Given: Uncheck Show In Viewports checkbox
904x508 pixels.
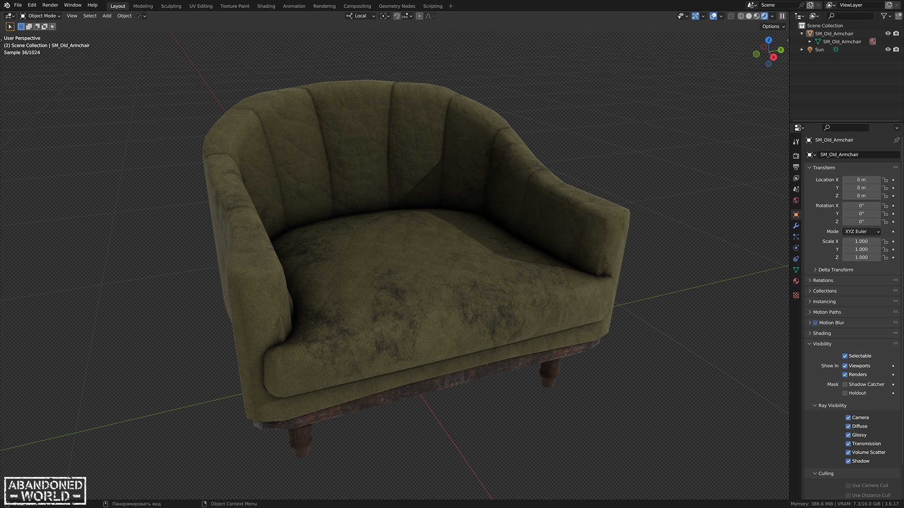Looking at the screenshot, I should (845, 366).
